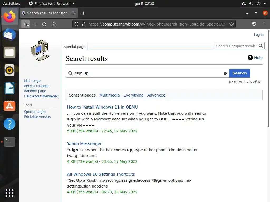Screen dimensions: 270x202
Task: Reload the current page
Action: point(44,24)
